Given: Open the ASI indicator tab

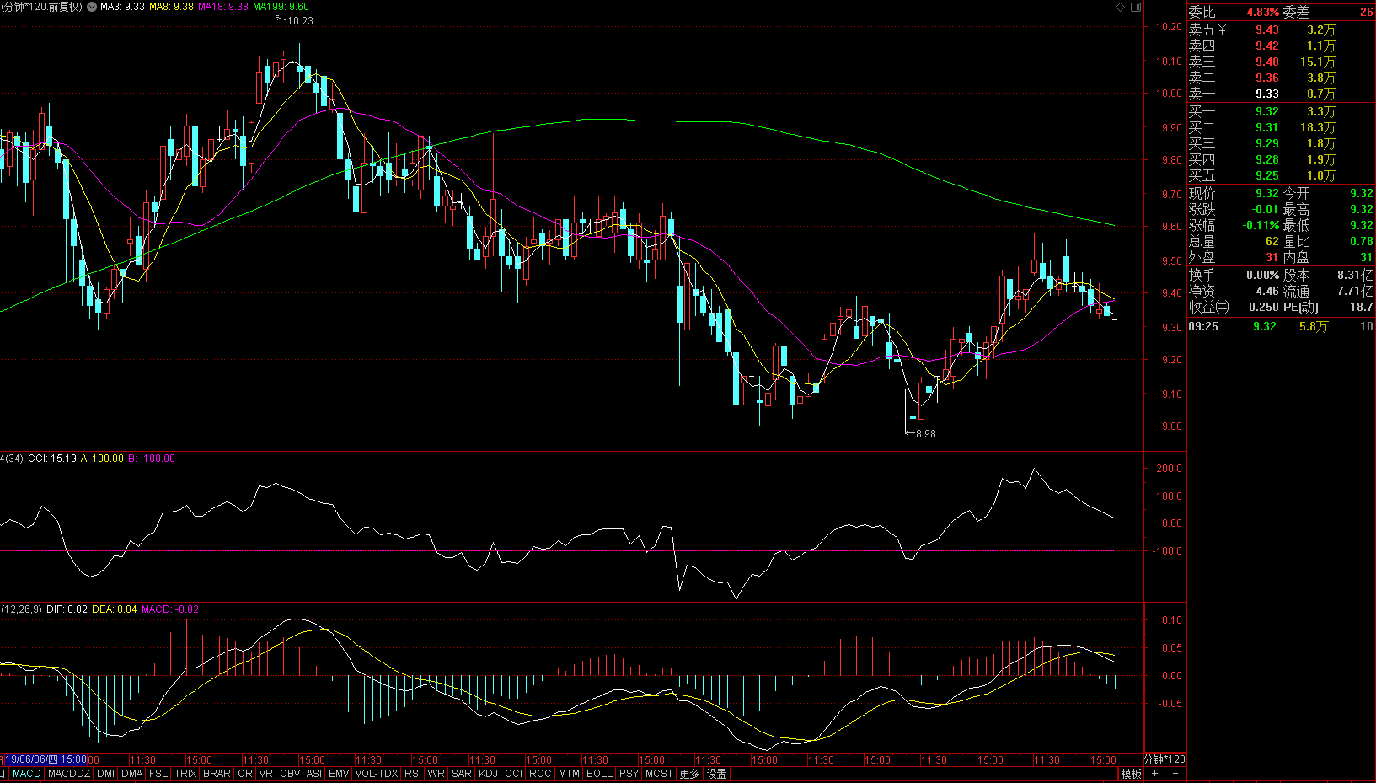Looking at the screenshot, I should point(314,774).
